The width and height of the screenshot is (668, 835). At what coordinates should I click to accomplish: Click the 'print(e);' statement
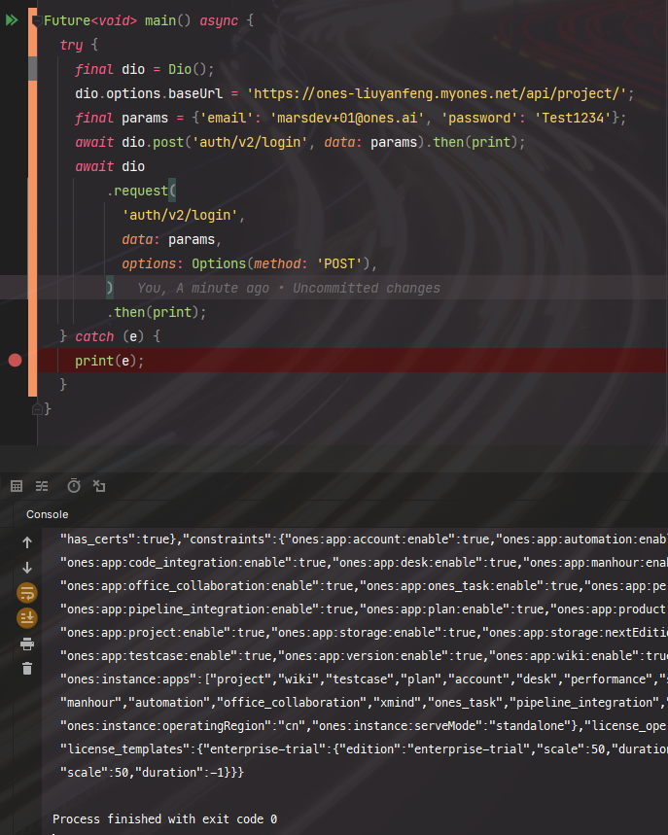109,361
